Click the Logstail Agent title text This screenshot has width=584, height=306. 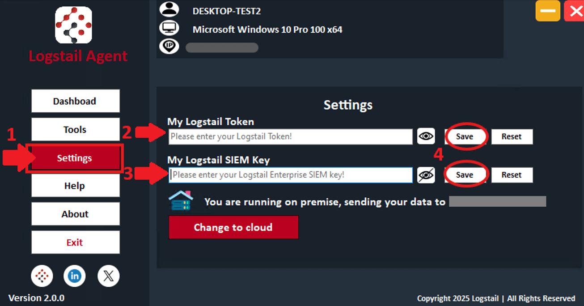[x=78, y=56]
